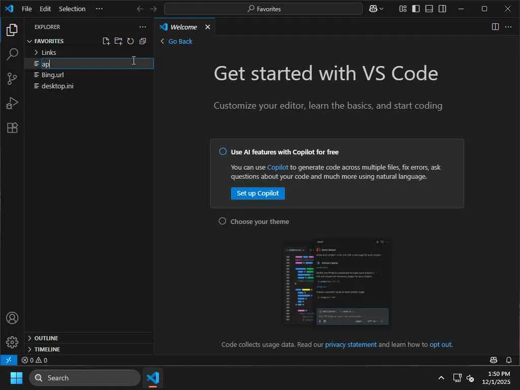Viewport: 520px width, 390px height.
Task: Click the New Folder icon in Favorites
Action: pos(118,41)
